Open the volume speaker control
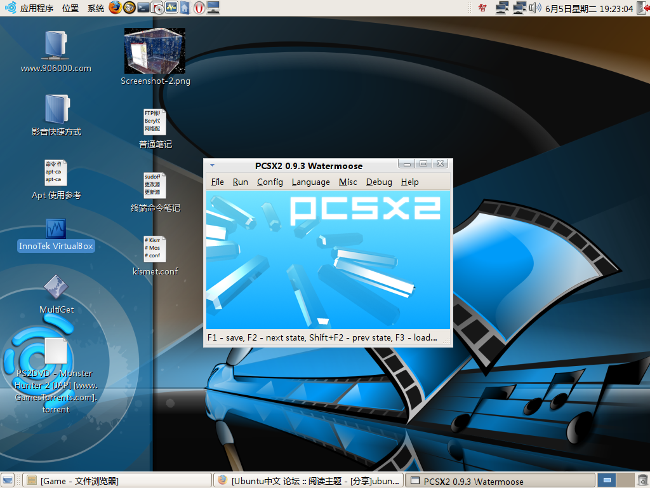650x488 pixels. pos(534,8)
